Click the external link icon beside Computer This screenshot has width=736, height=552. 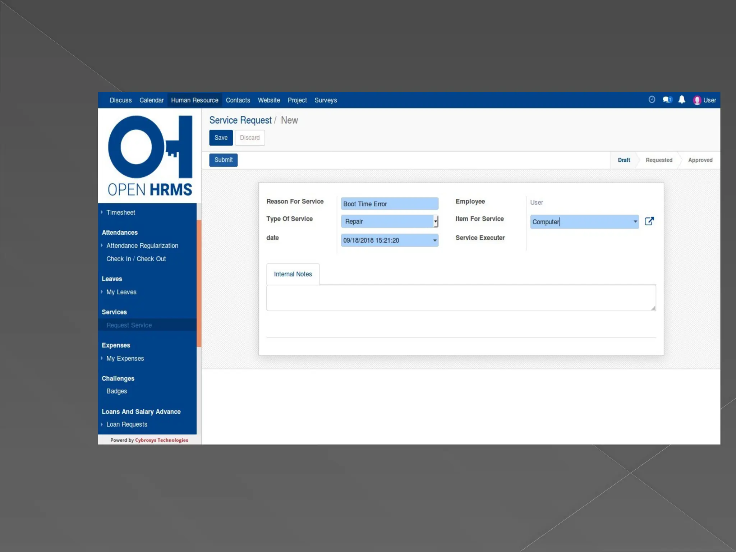(x=649, y=221)
